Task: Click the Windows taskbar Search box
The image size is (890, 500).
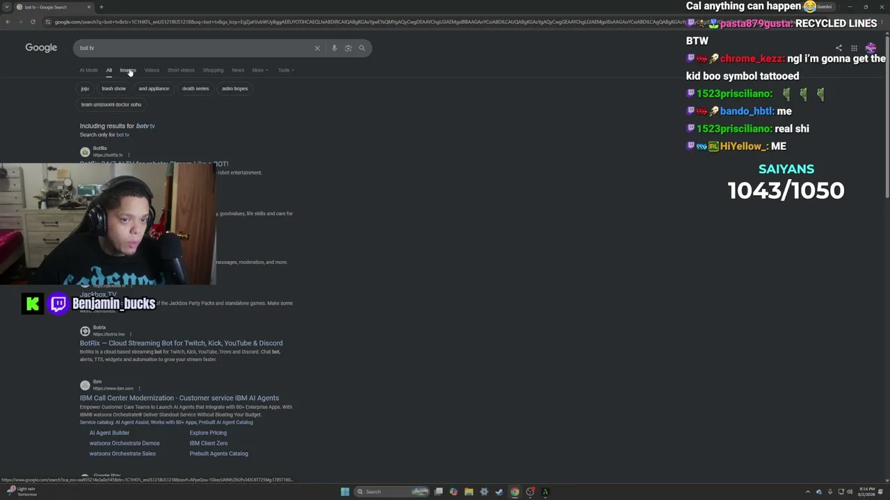Action: tap(391, 492)
